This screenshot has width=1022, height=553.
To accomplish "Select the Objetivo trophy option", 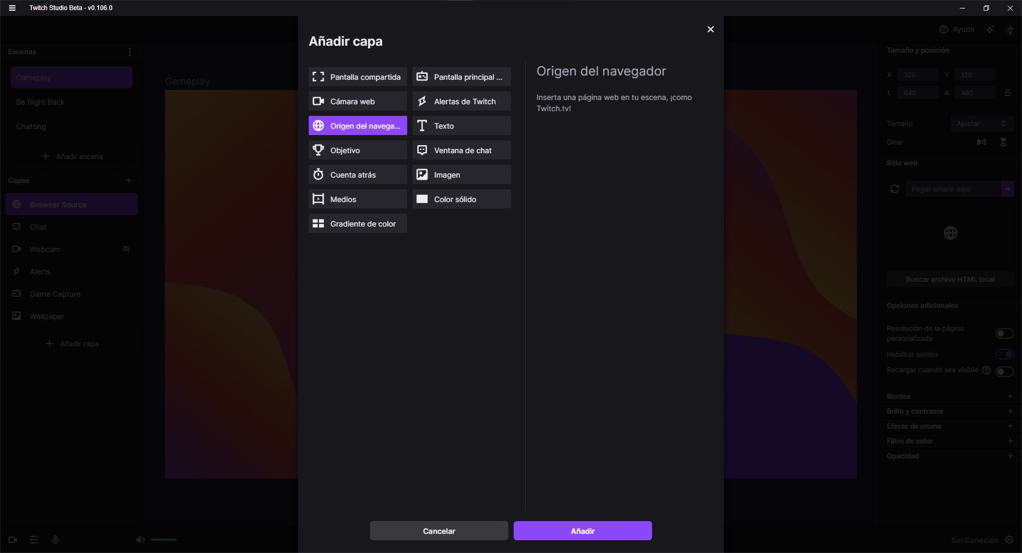I will tap(357, 150).
